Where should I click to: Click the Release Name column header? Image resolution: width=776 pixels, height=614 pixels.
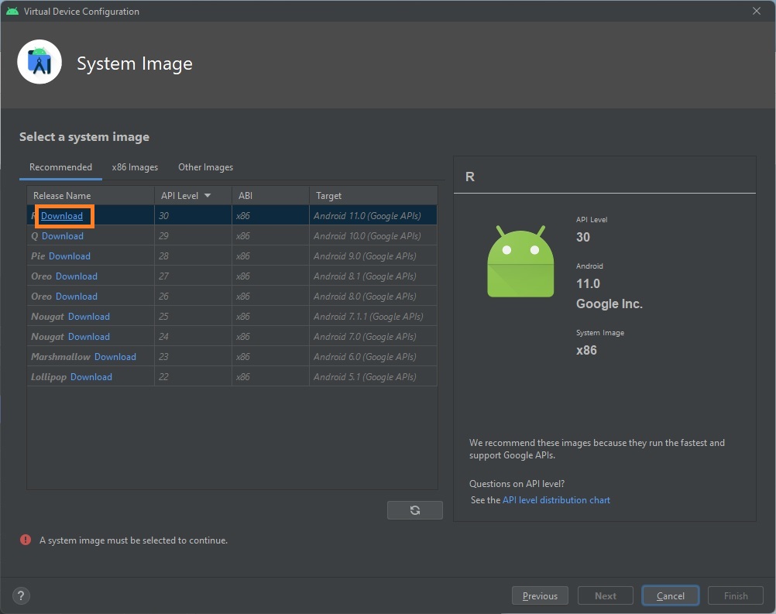(91, 195)
